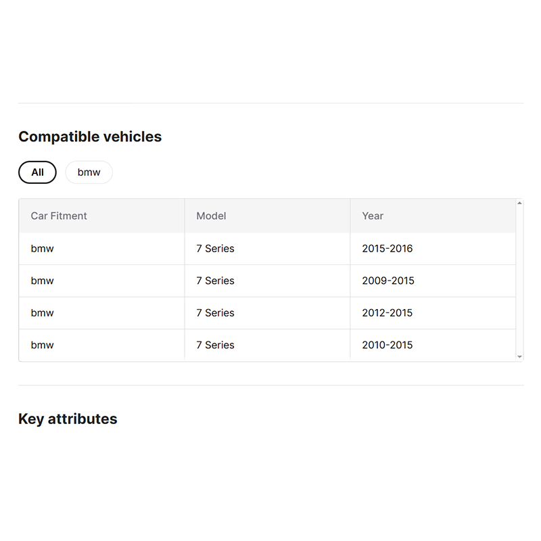Select the 2009-2015 year cell

click(x=387, y=281)
